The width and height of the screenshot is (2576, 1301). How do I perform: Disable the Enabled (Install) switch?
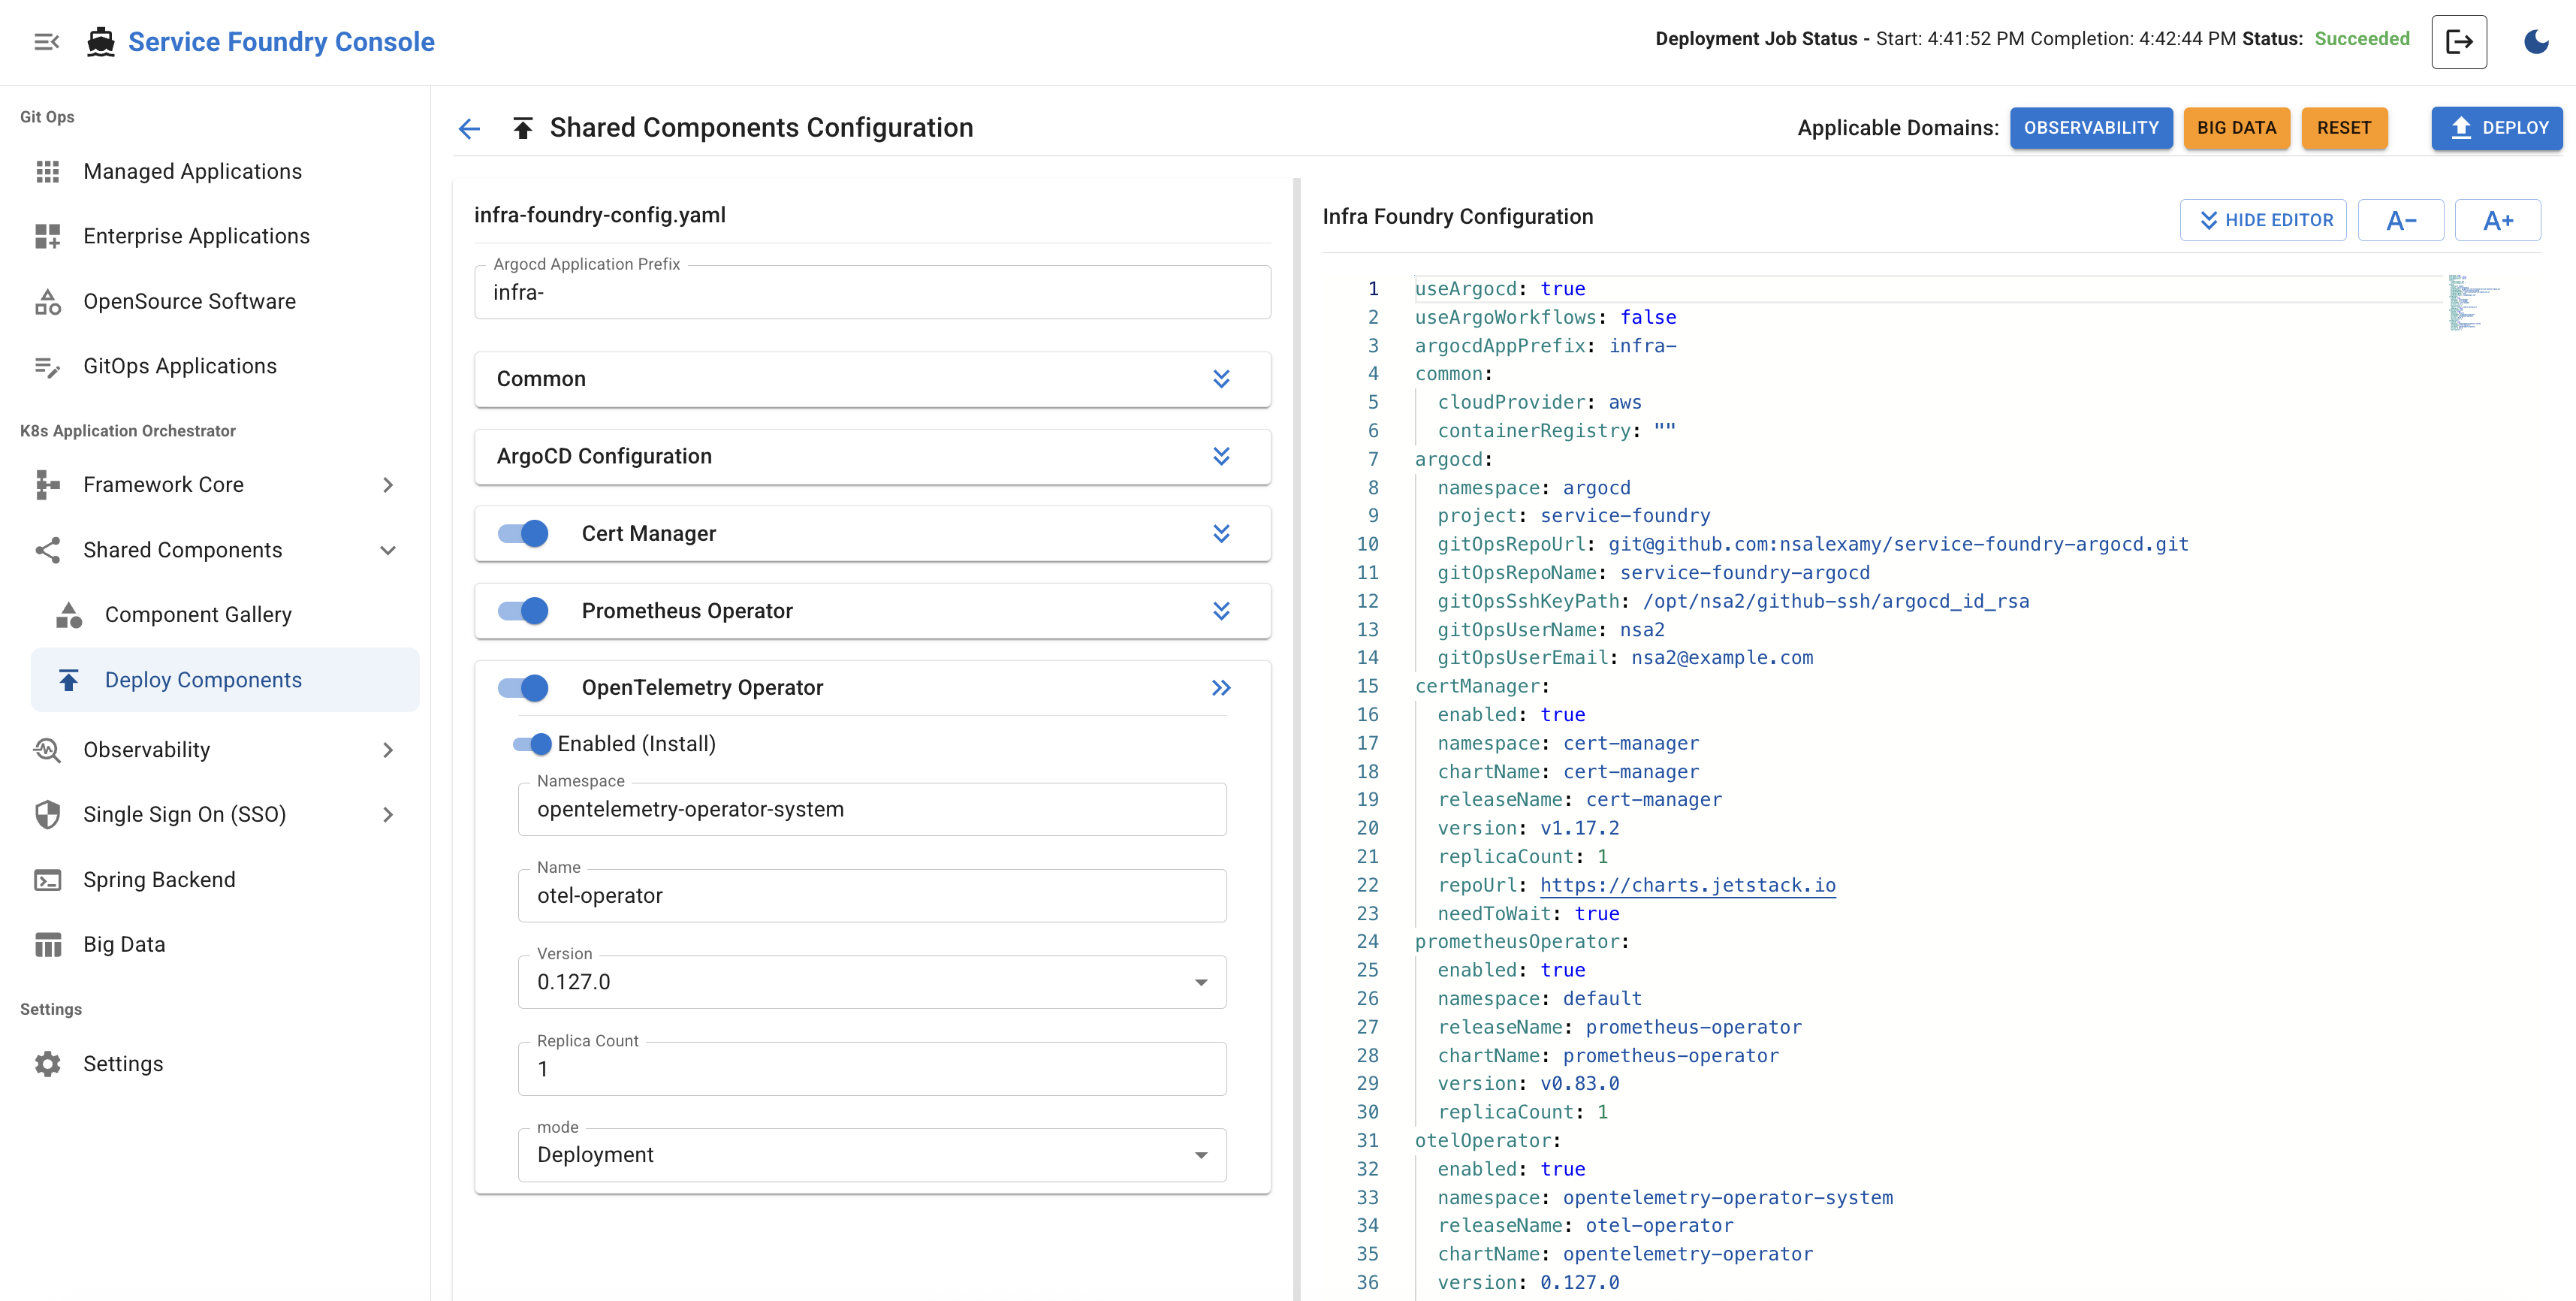coord(532,744)
